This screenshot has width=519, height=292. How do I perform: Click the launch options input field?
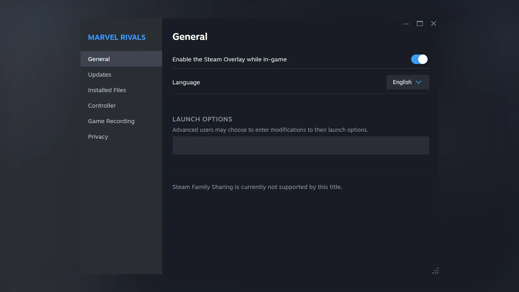300,145
